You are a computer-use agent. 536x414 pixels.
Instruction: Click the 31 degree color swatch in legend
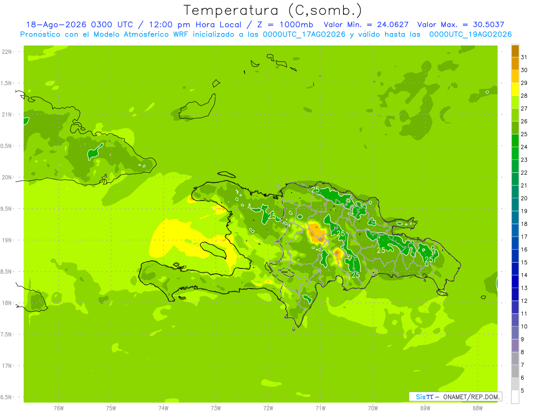pyautogui.click(x=515, y=51)
